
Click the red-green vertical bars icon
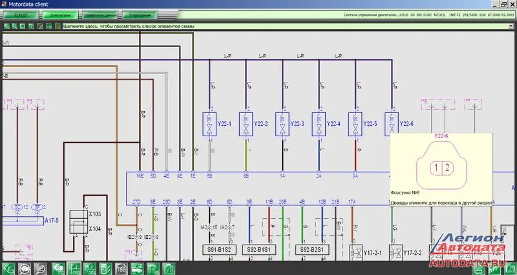58,26
